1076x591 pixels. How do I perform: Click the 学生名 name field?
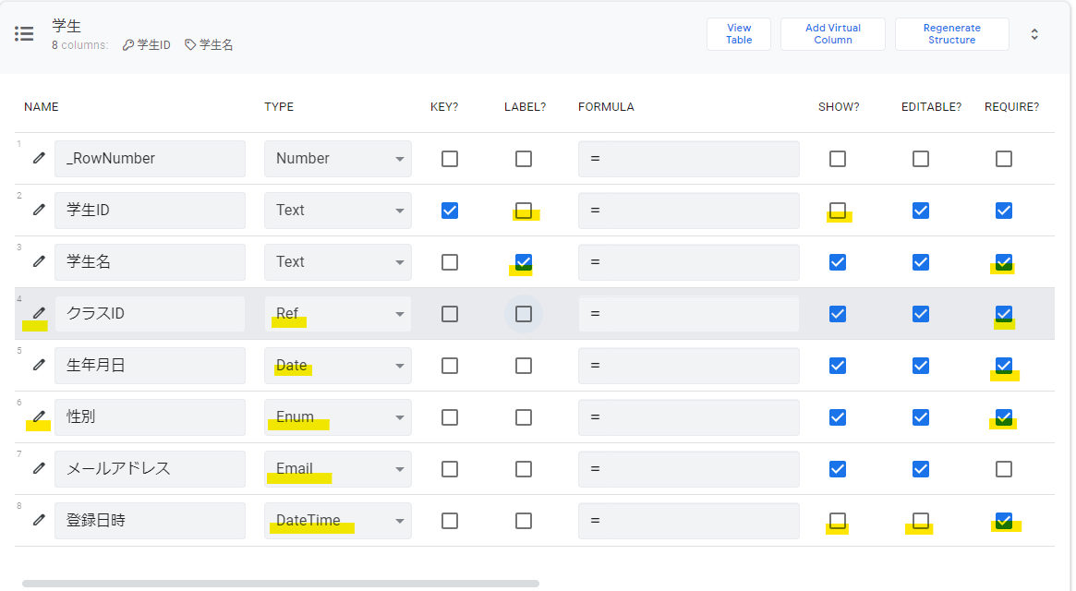150,262
